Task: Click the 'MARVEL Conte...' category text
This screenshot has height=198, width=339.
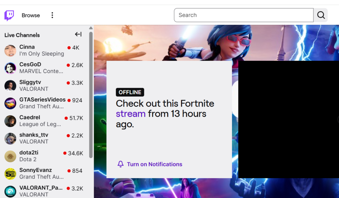Action: click(x=41, y=71)
